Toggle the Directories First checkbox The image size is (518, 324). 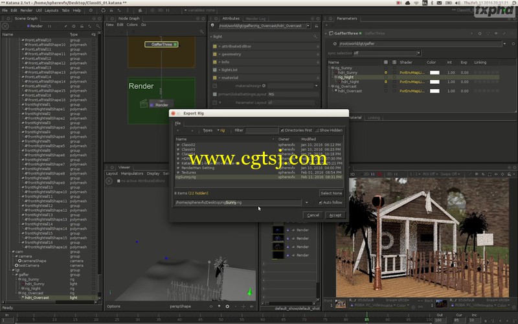[x=282, y=130]
